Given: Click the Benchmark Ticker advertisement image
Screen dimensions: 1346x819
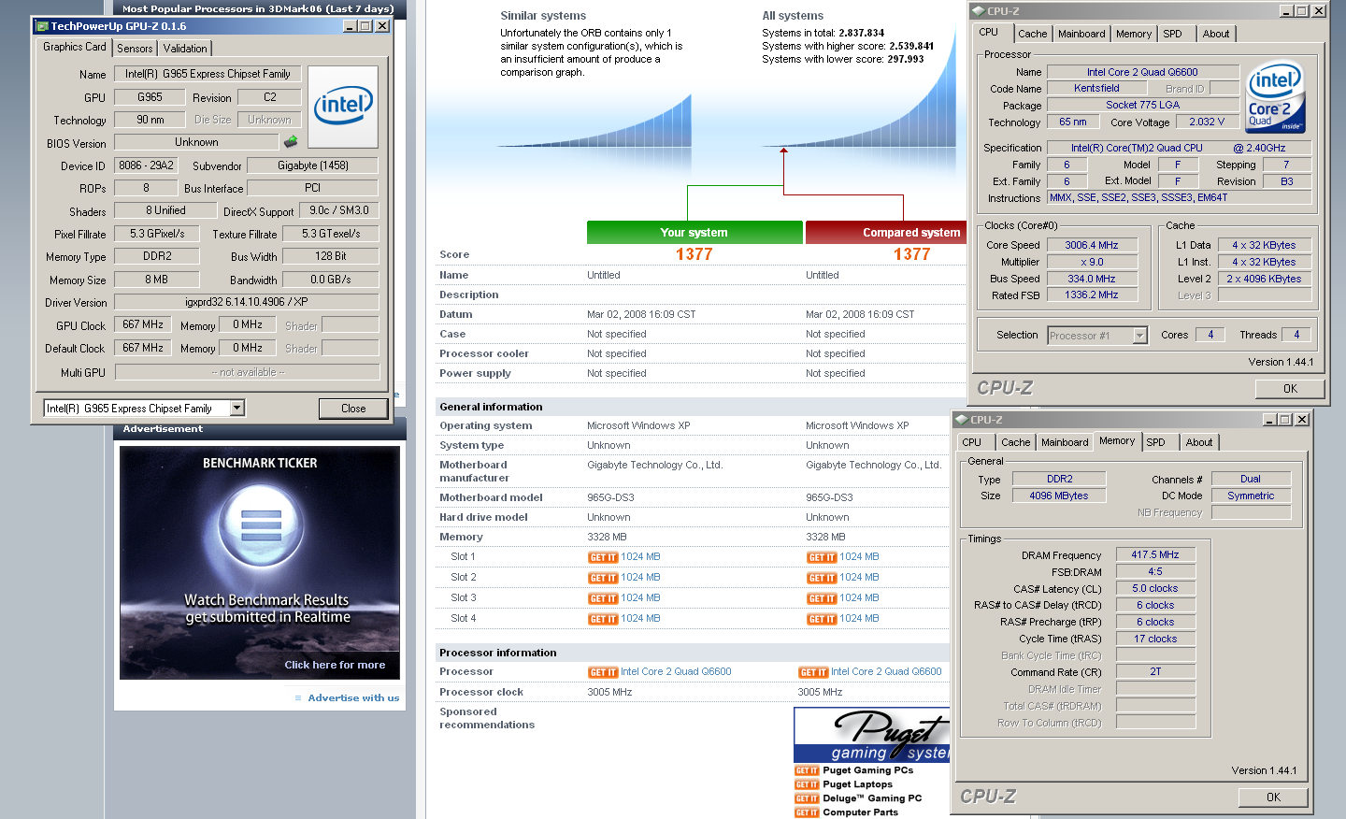Looking at the screenshot, I should [260, 563].
